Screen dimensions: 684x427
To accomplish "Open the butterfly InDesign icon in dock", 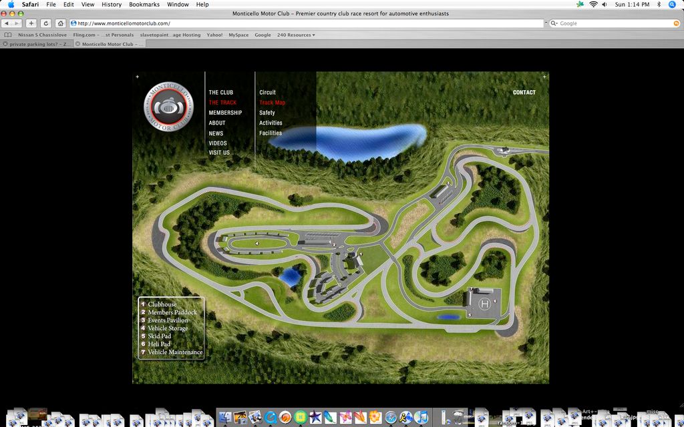I will (345, 417).
